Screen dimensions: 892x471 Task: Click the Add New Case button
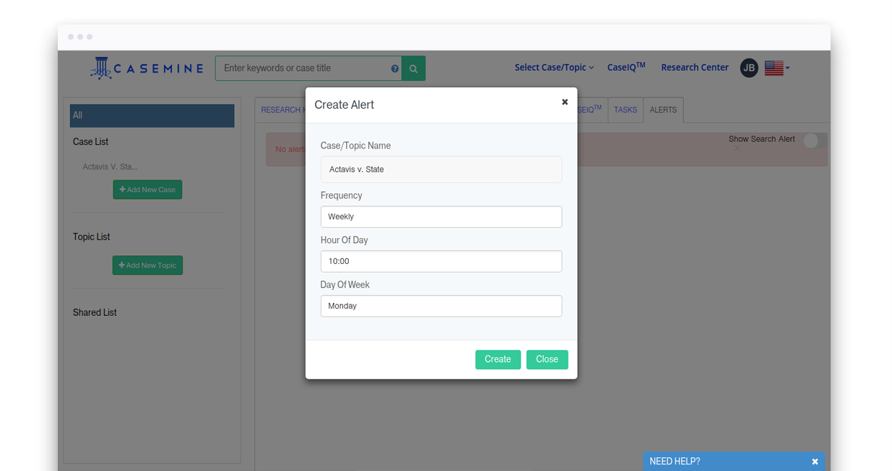coord(147,190)
